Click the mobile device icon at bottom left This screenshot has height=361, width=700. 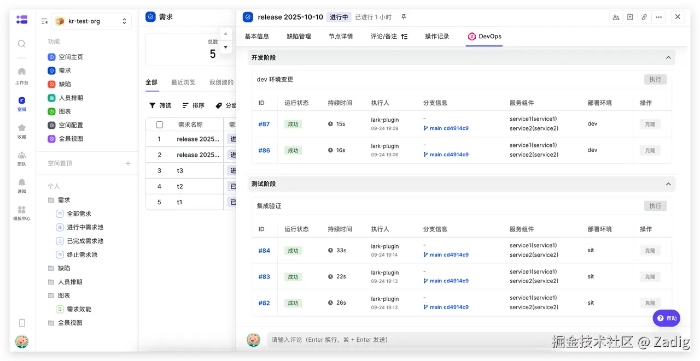coord(22,323)
